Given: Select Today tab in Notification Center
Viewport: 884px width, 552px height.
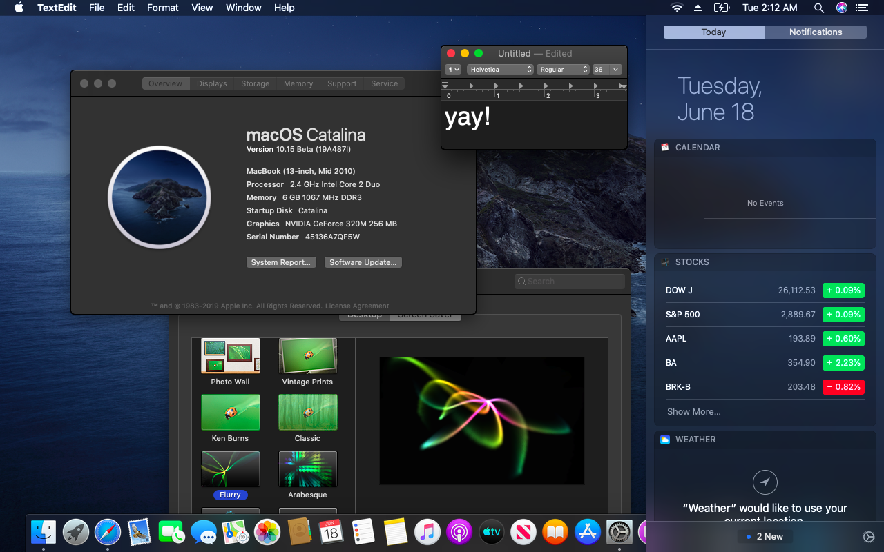Looking at the screenshot, I should tap(714, 32).
